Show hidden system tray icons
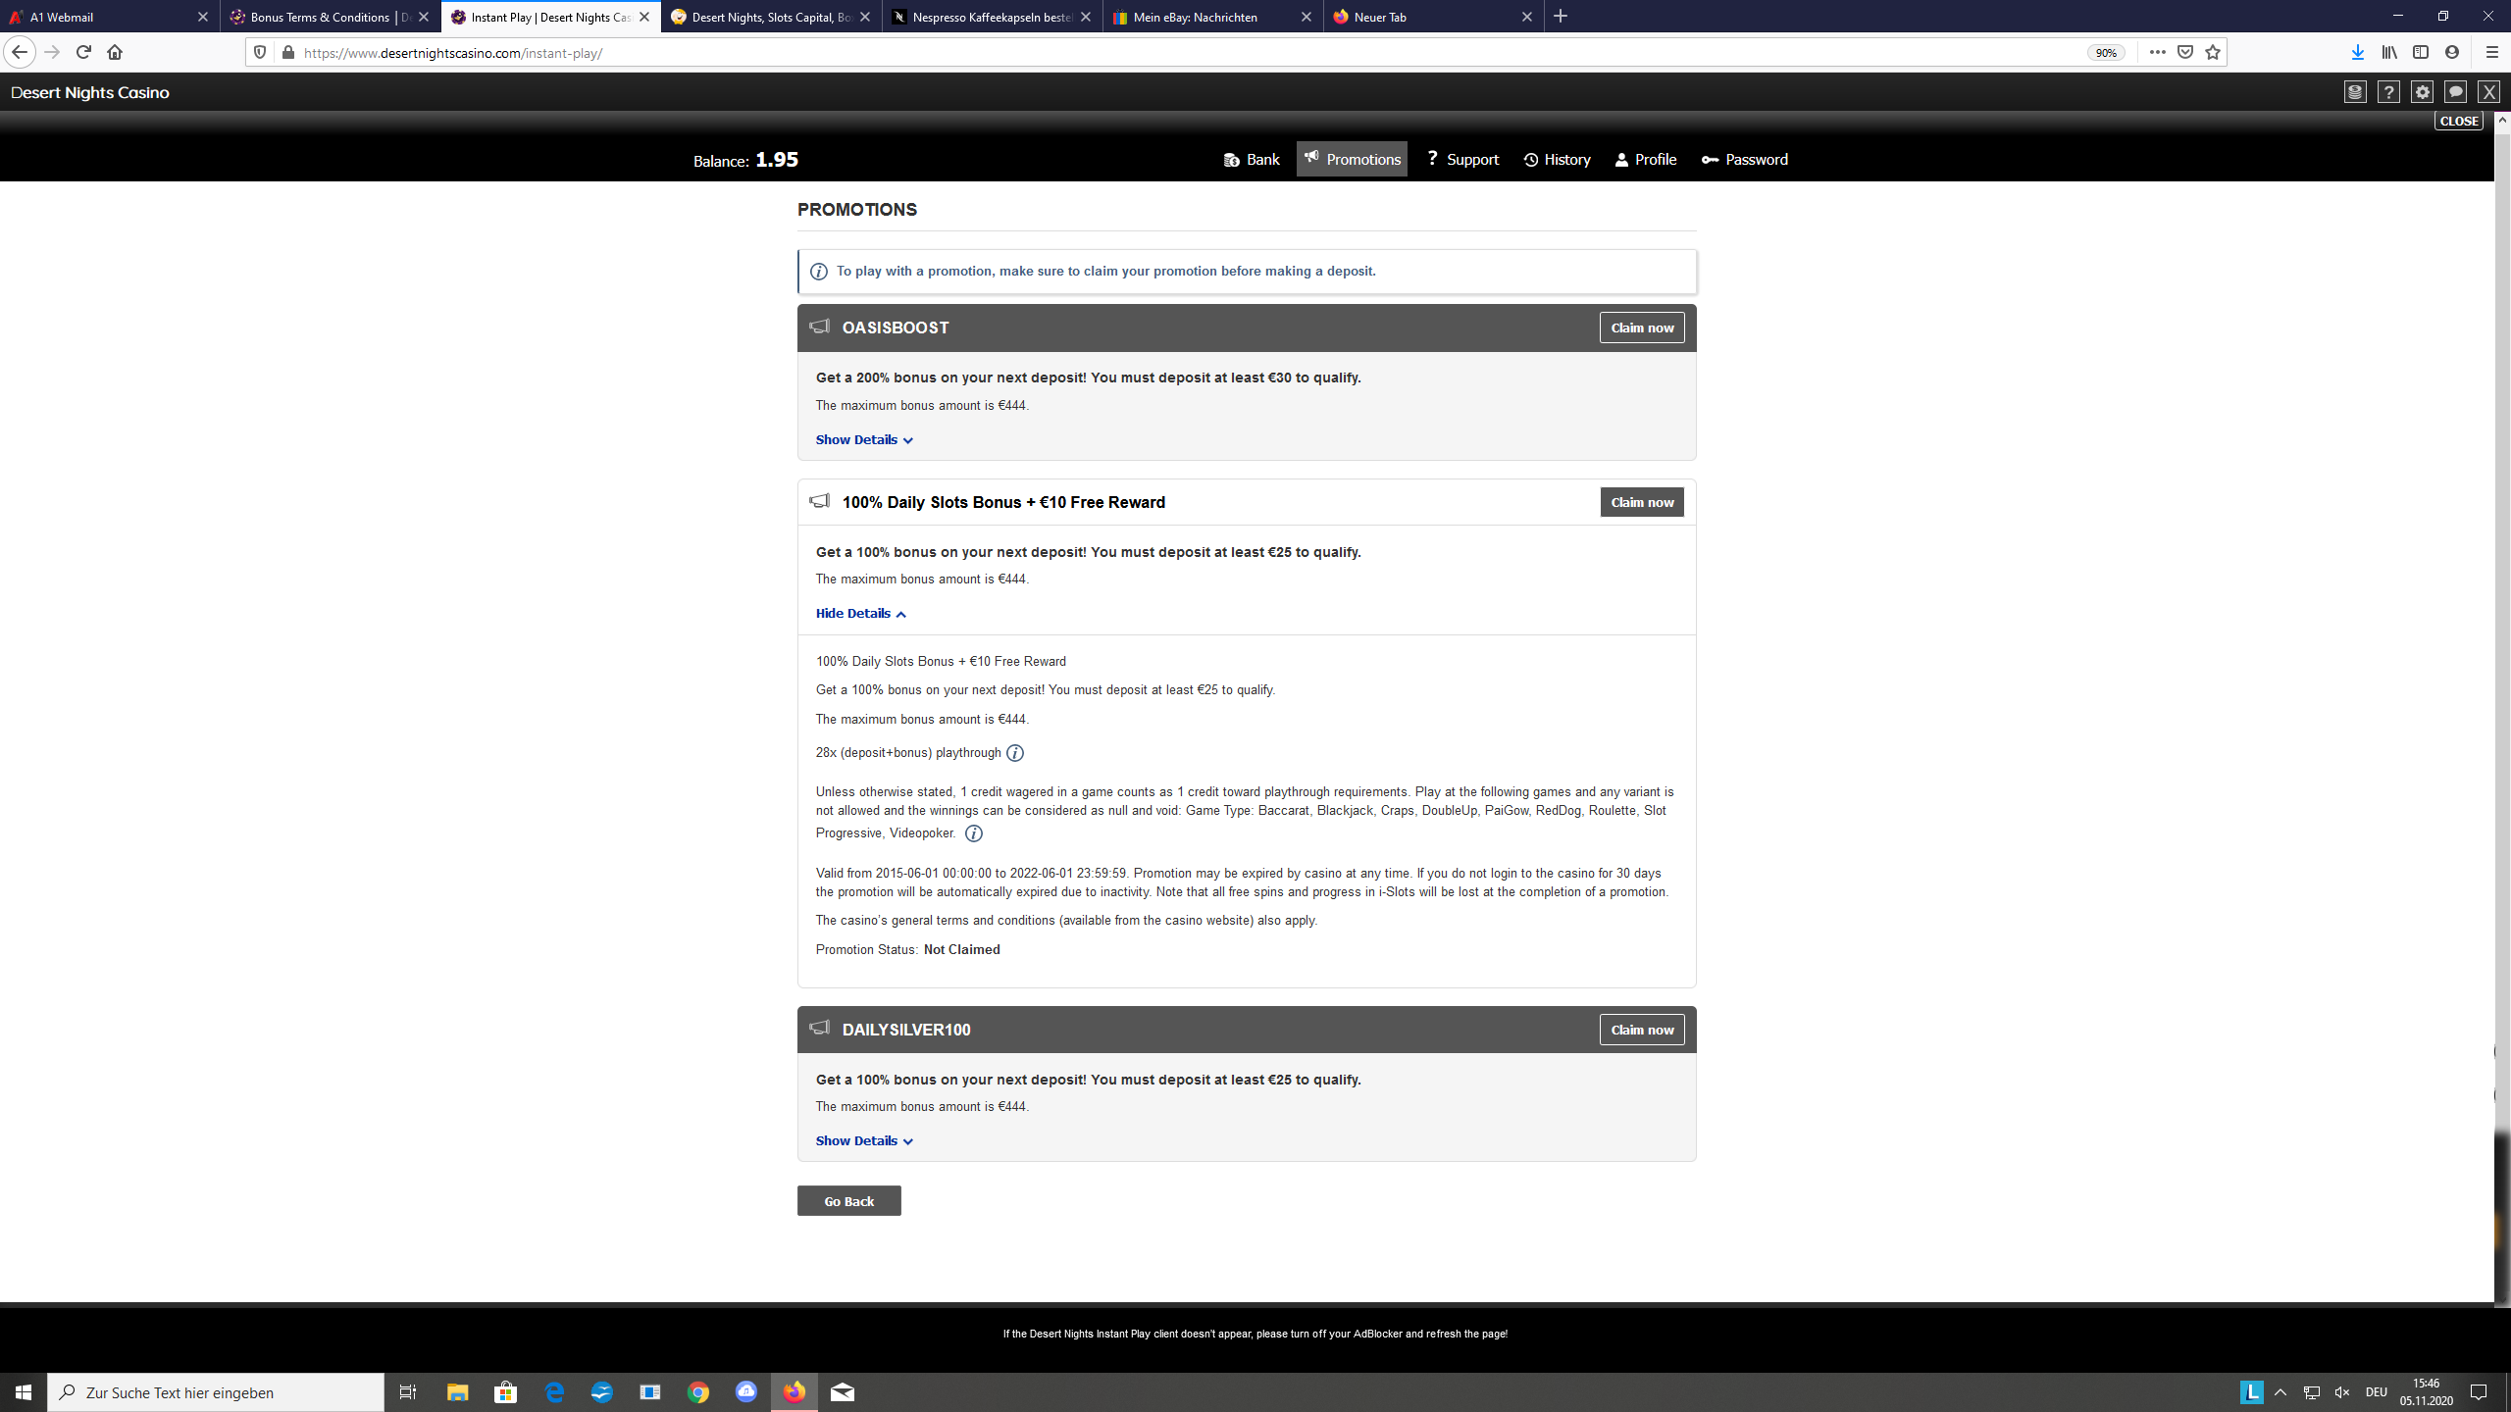 coord(2280,1392)
